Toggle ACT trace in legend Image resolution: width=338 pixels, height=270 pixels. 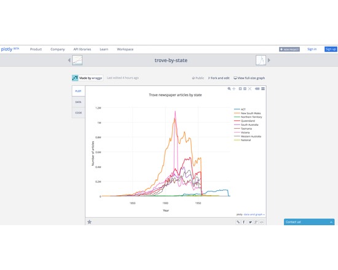[240, 109]
